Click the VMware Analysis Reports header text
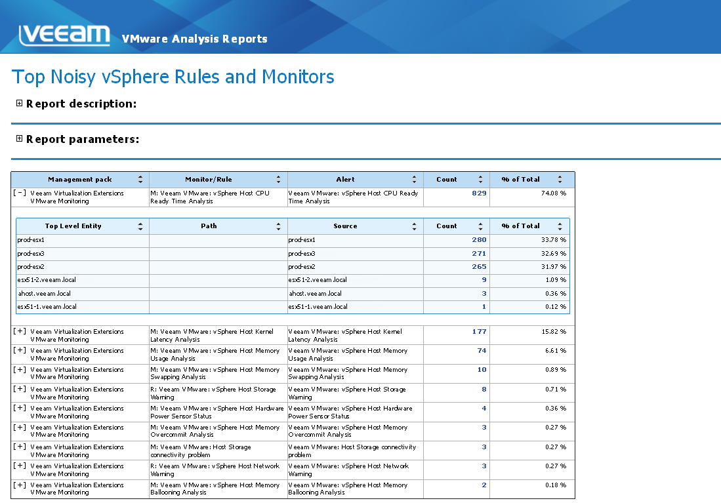The image size is (721, 503). pos(194,39)
